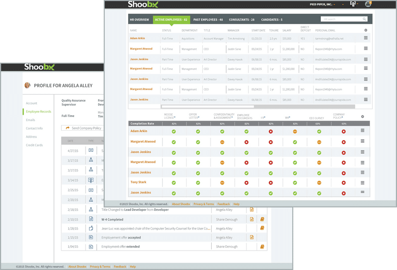Viewport: 397px width, 270px height.
Task: Open Tony Stark name link
Action: click(138, 182)
